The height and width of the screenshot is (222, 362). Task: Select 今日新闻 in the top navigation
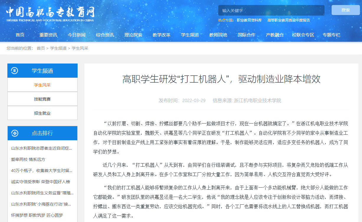[76, 35]
